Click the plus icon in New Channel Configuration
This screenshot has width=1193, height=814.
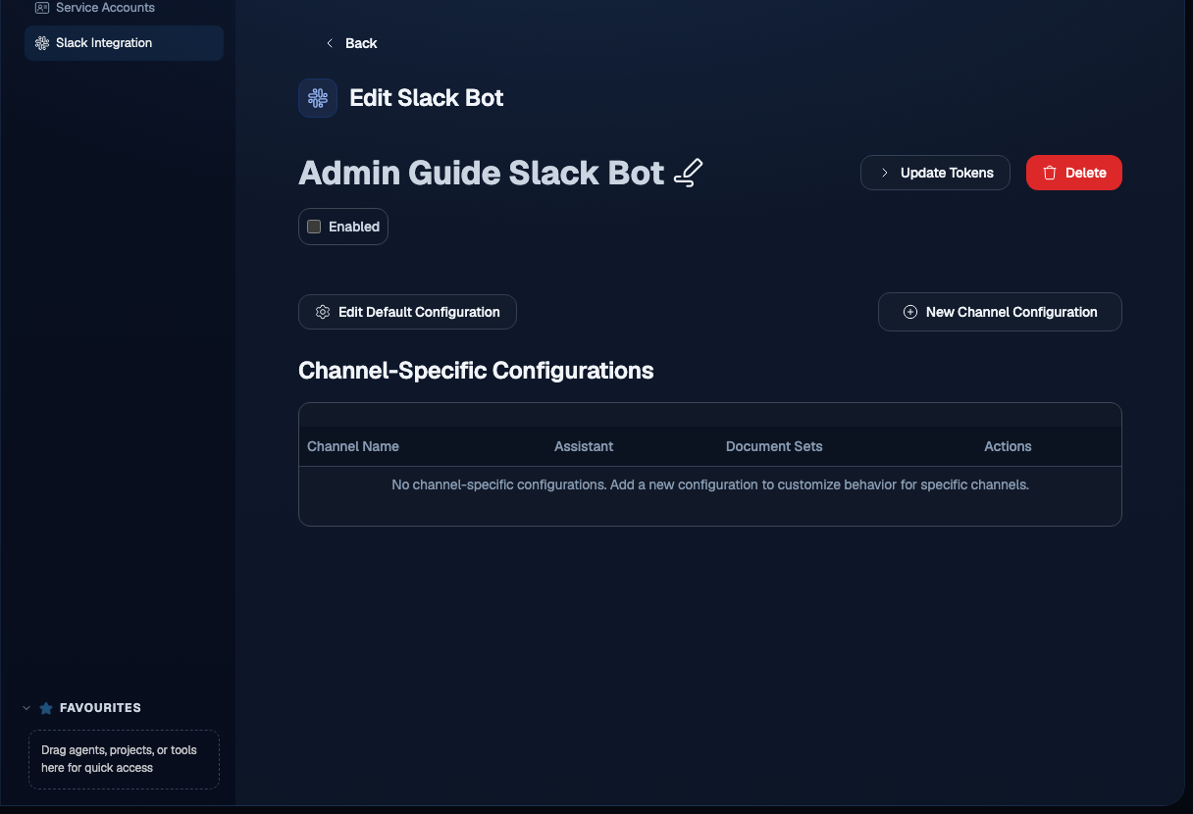coord(909,312)
